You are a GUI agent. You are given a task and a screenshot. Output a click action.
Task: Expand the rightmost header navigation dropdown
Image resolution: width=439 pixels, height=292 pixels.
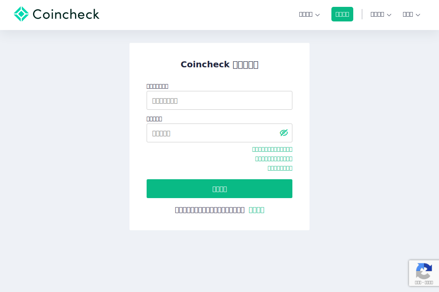418,15
